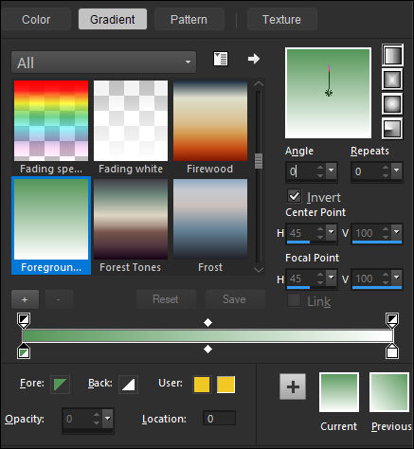Add the current material to swatches

pos(293,386)
